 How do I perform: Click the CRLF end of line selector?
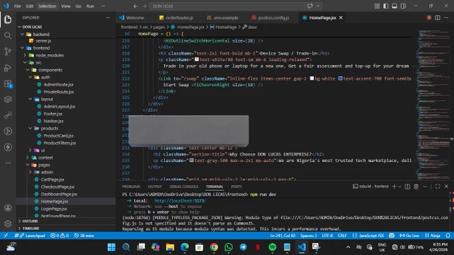point(343,236)
